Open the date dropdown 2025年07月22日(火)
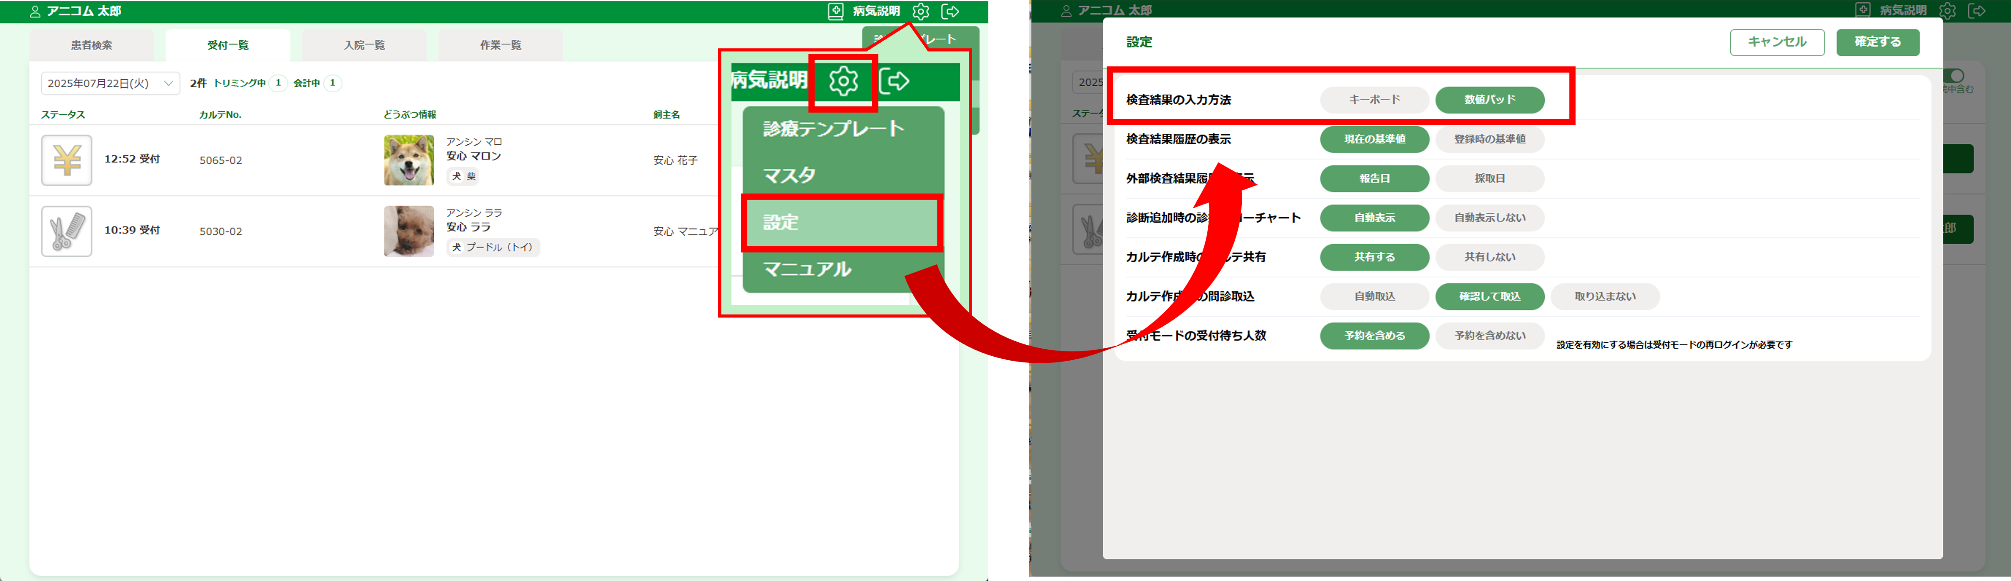Viewport: 2011px width, 581px height. tap(110, 84)
